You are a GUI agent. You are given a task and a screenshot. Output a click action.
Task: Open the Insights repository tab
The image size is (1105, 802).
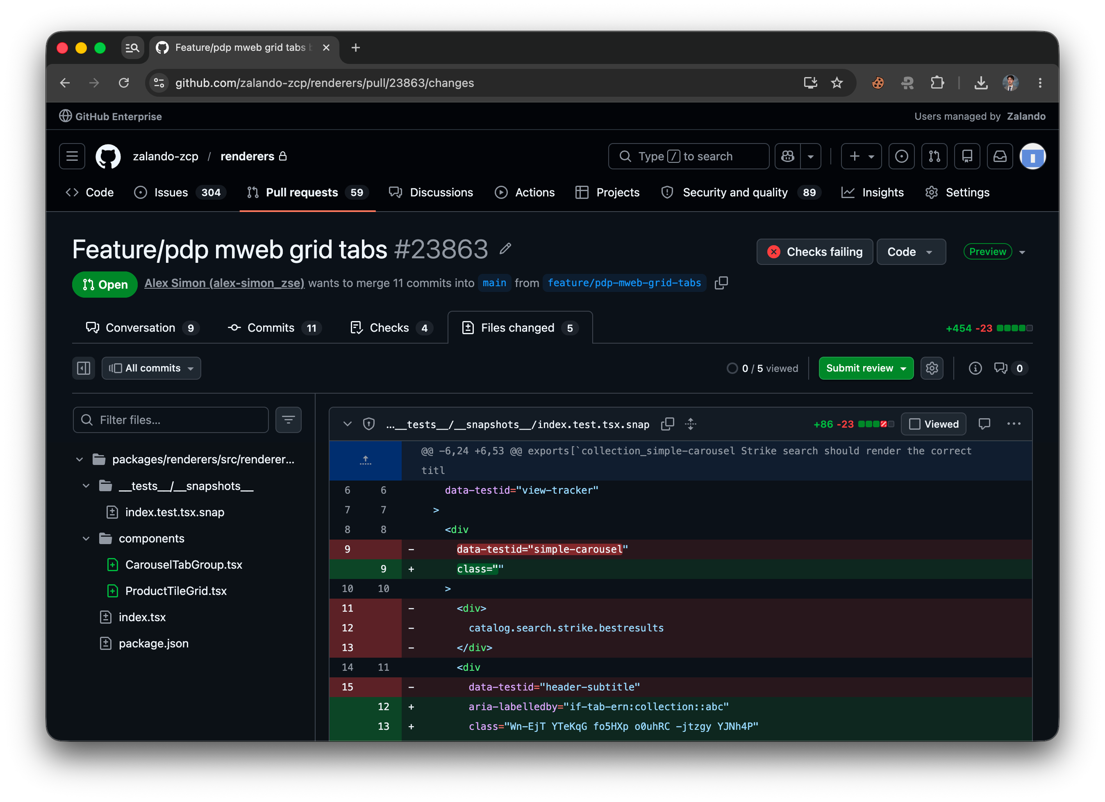tap(872, 193)
